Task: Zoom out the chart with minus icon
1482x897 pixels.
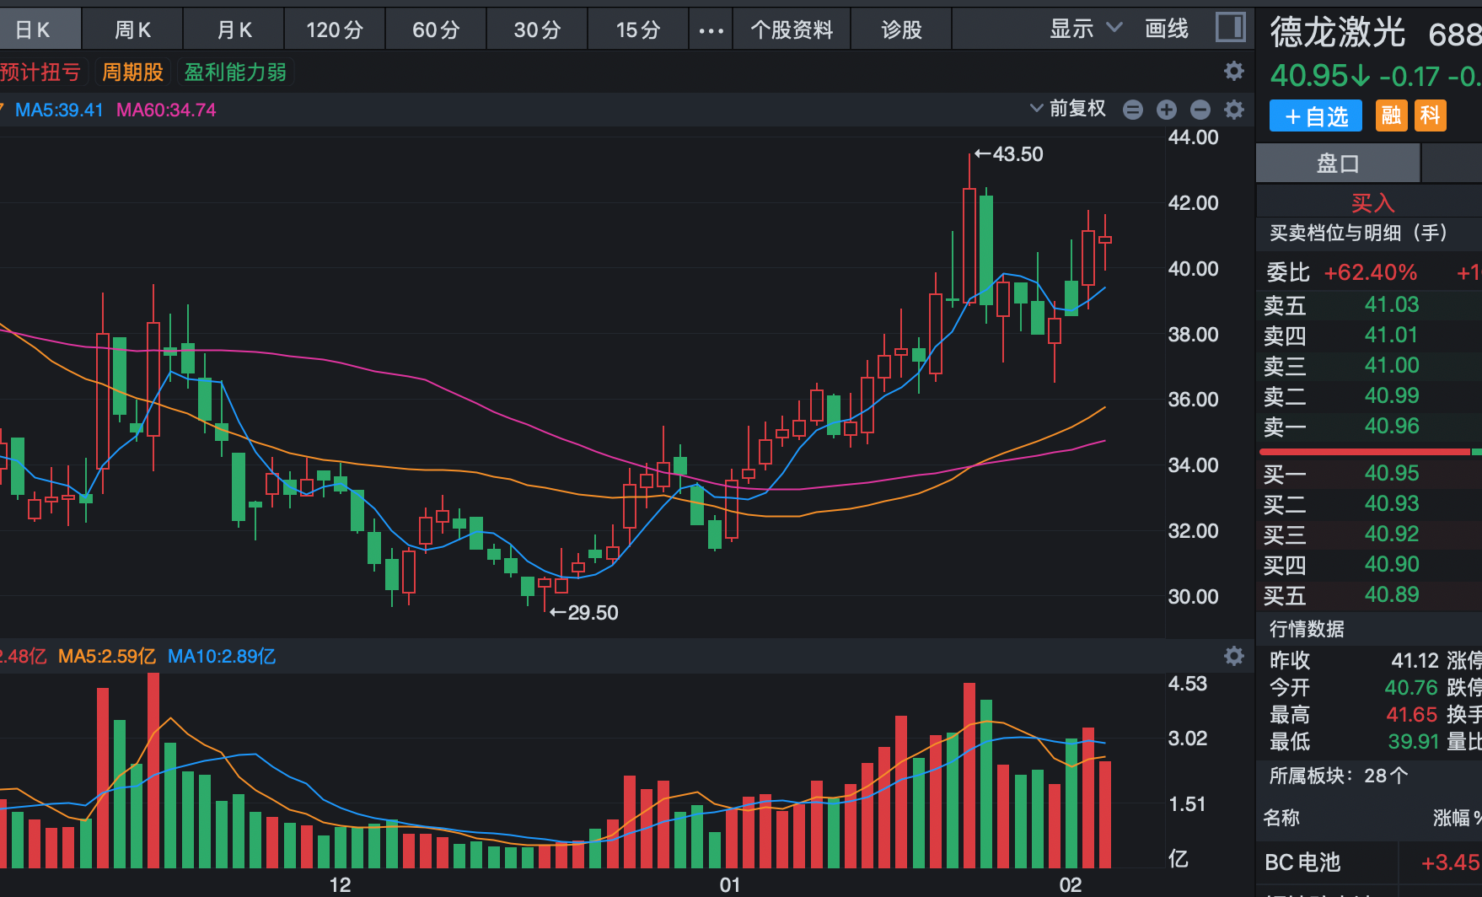Action: point(1200,110)
